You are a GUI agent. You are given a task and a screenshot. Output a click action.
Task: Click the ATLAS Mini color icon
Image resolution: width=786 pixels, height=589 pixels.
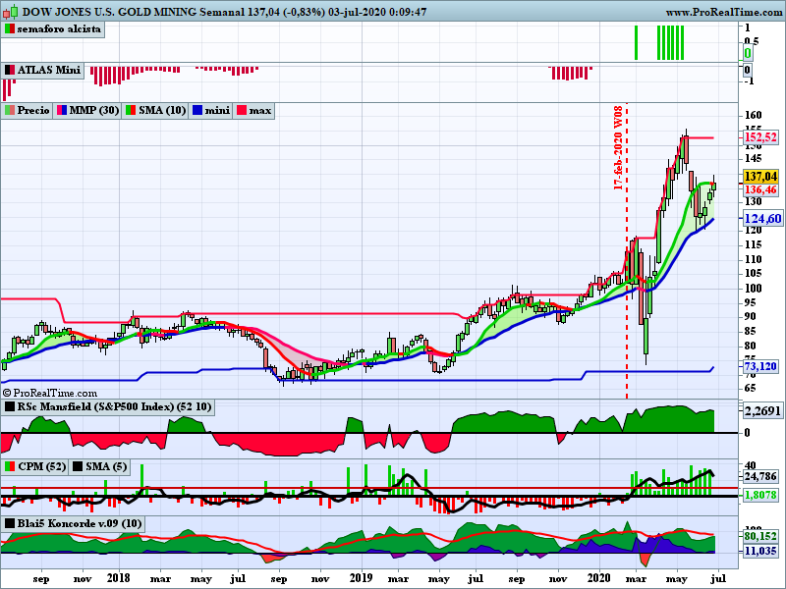(10, 70)
